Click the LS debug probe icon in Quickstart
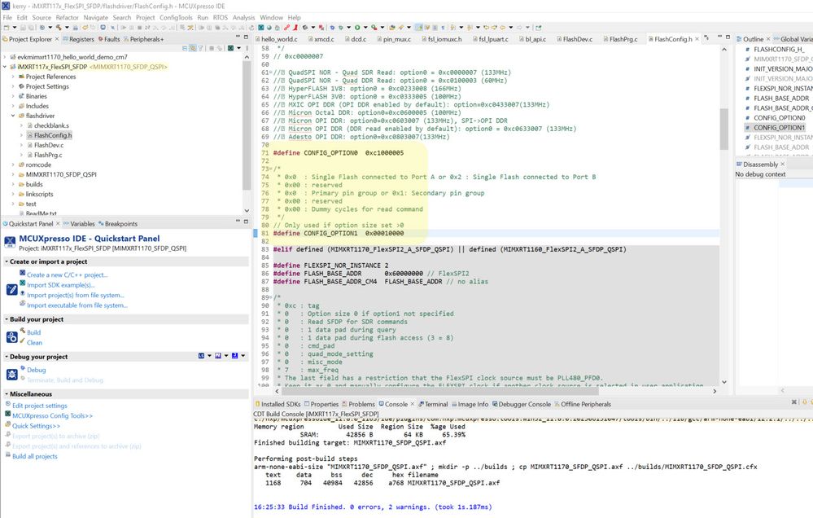The image size is (813, 518). pos(201,356)
